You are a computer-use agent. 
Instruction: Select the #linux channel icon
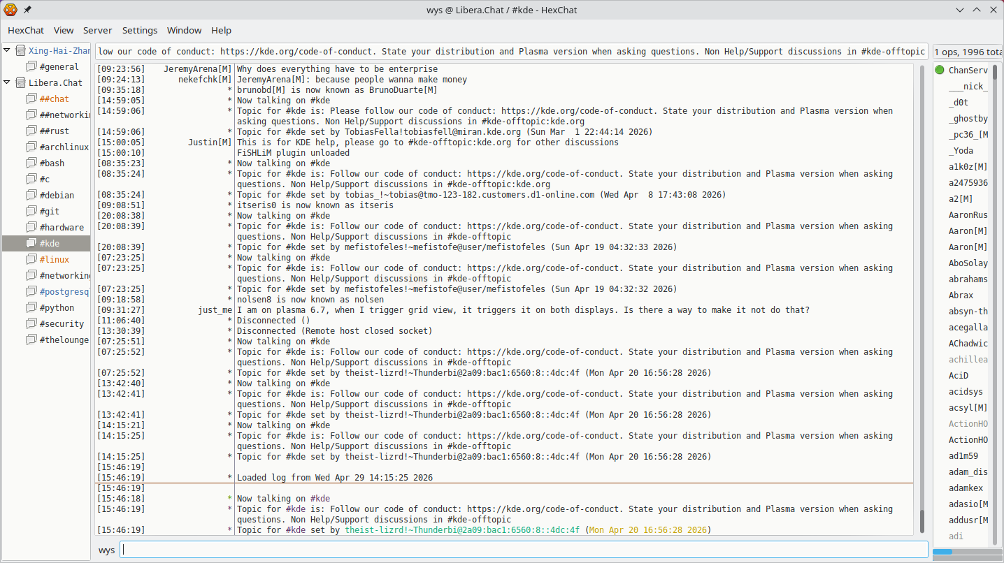(31, 260)
